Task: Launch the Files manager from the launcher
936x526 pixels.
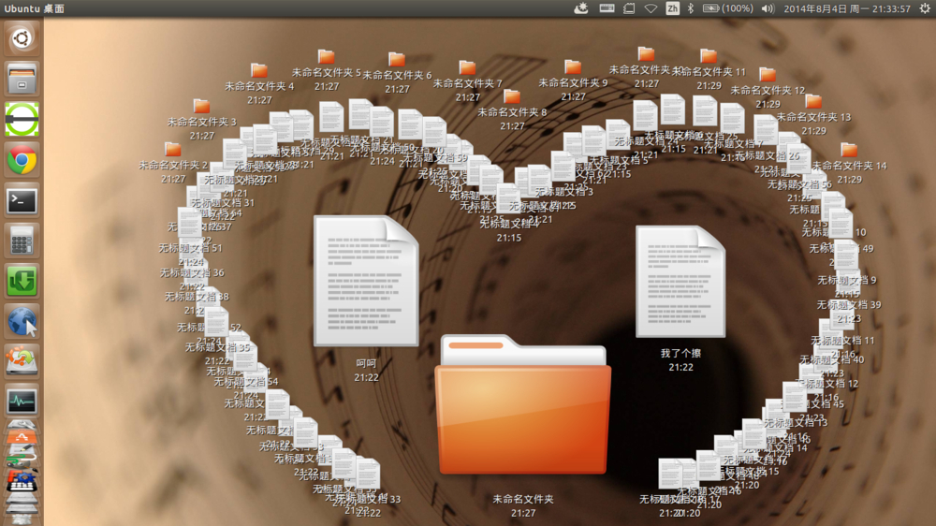Action: click(22, 80)
